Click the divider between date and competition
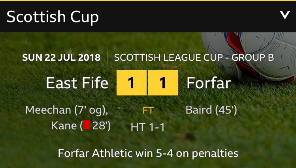Viewport: 296px width, 168px height. [107, 57]
